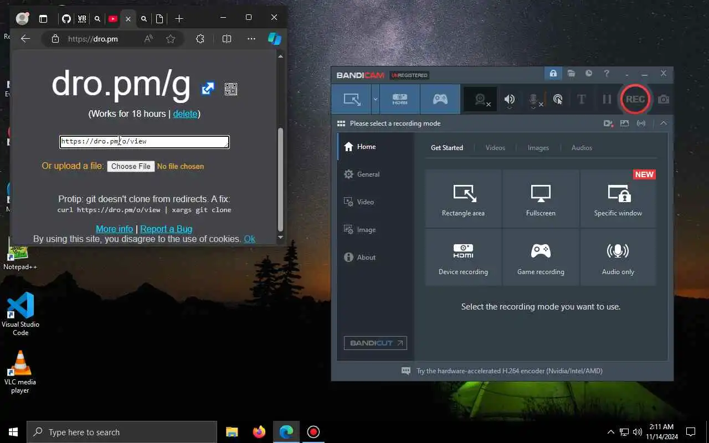
Task: Click the Edge address bar URL
Action: coord(93,39)
